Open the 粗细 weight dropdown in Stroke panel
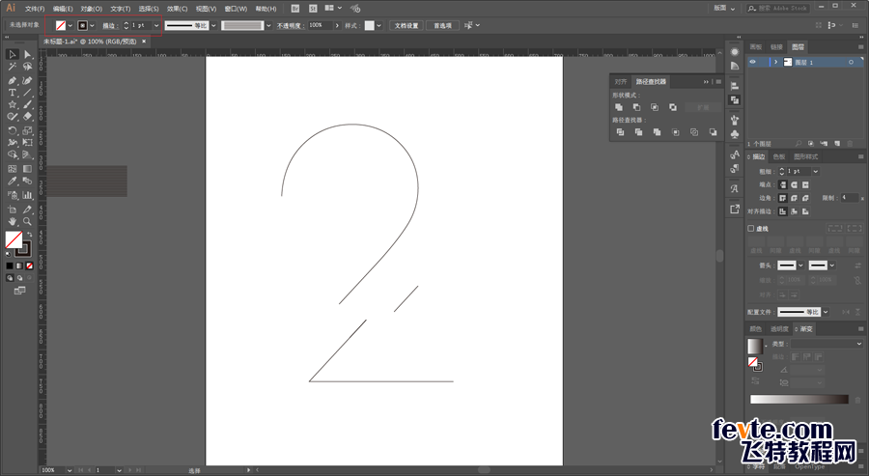This screenshot has width=869, height=476. click(x=815, y=171)
